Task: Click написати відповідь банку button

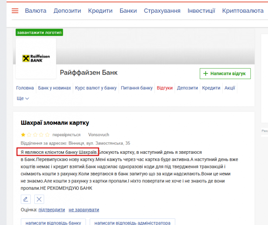Action: [x=53, y=222]
